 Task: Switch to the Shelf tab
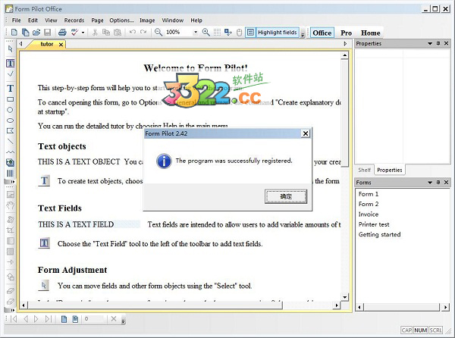[x=364, y=170]
